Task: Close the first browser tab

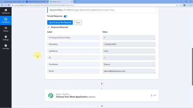Action: (x=23, y=2)
